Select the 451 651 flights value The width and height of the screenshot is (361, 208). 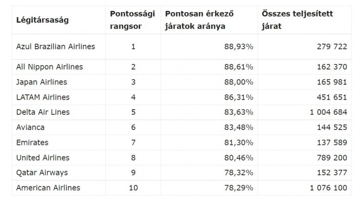(x=332, y=97)
